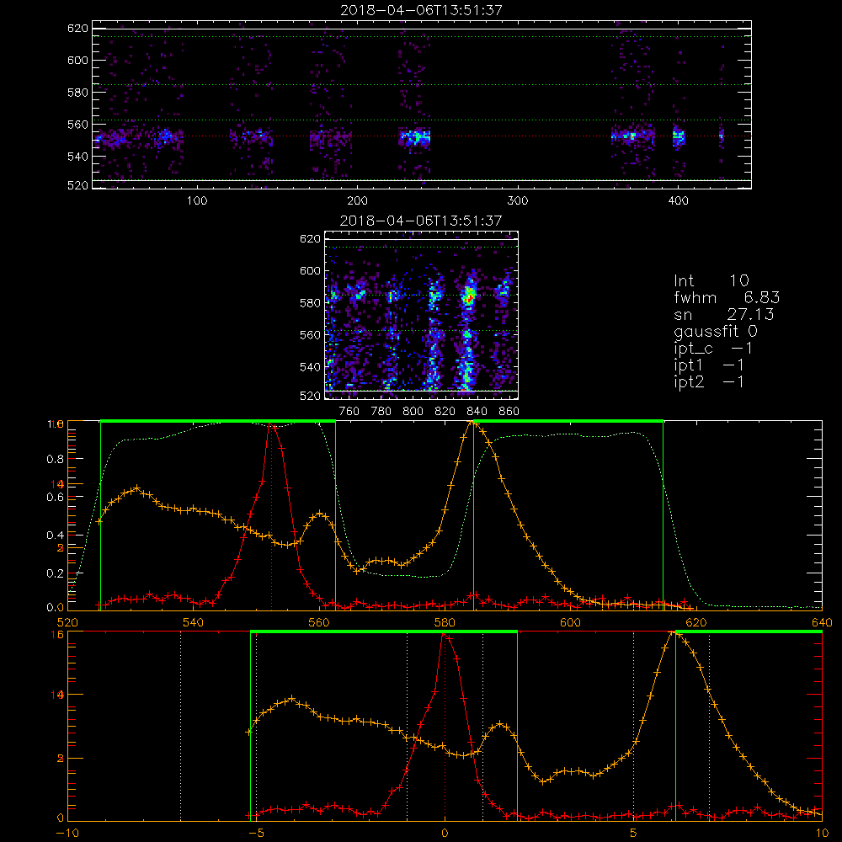842x842 pixels.
Task: Select the 'ipt1 -1' readout line
Action: click(x=709, y=365)
